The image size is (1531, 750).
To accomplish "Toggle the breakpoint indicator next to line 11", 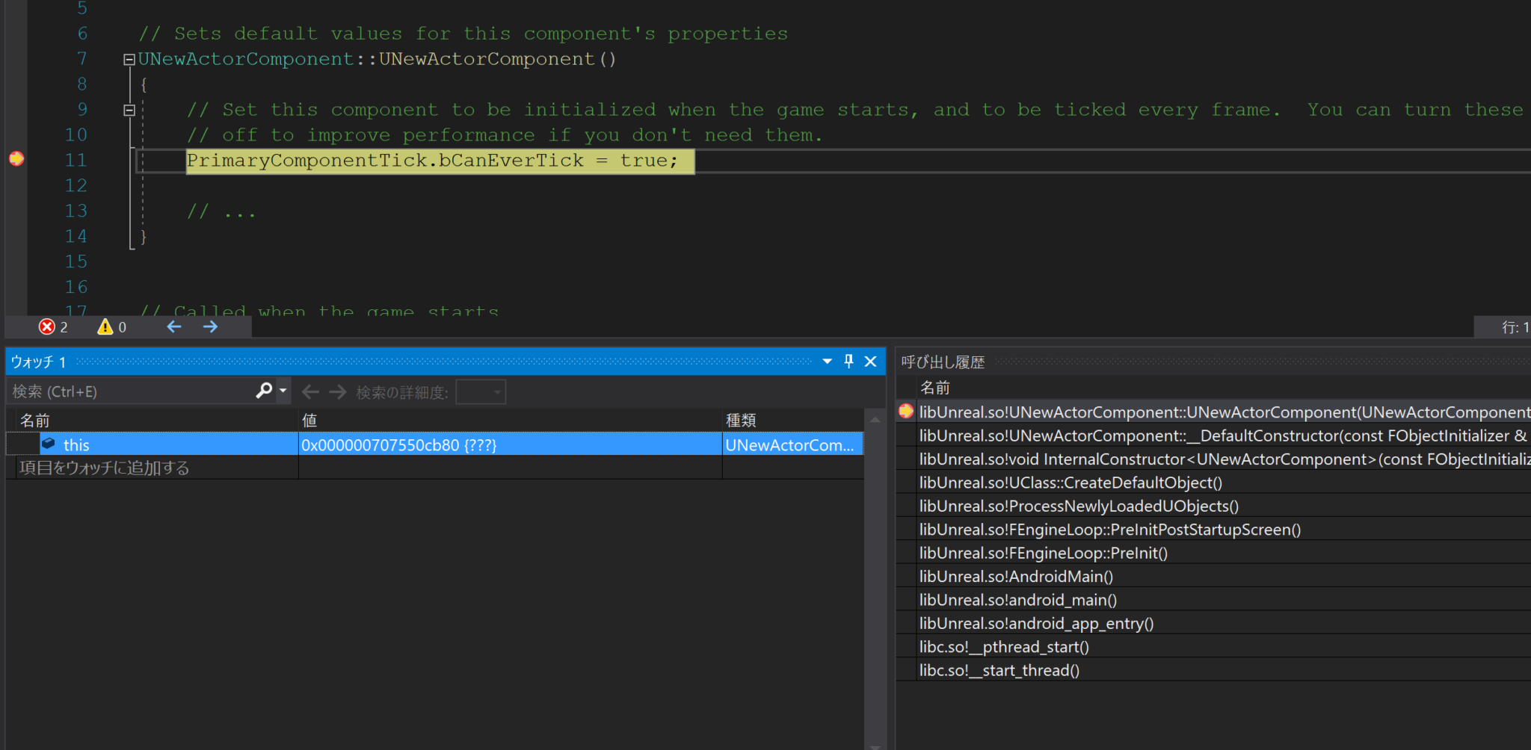I will click(x=16, y=159).
